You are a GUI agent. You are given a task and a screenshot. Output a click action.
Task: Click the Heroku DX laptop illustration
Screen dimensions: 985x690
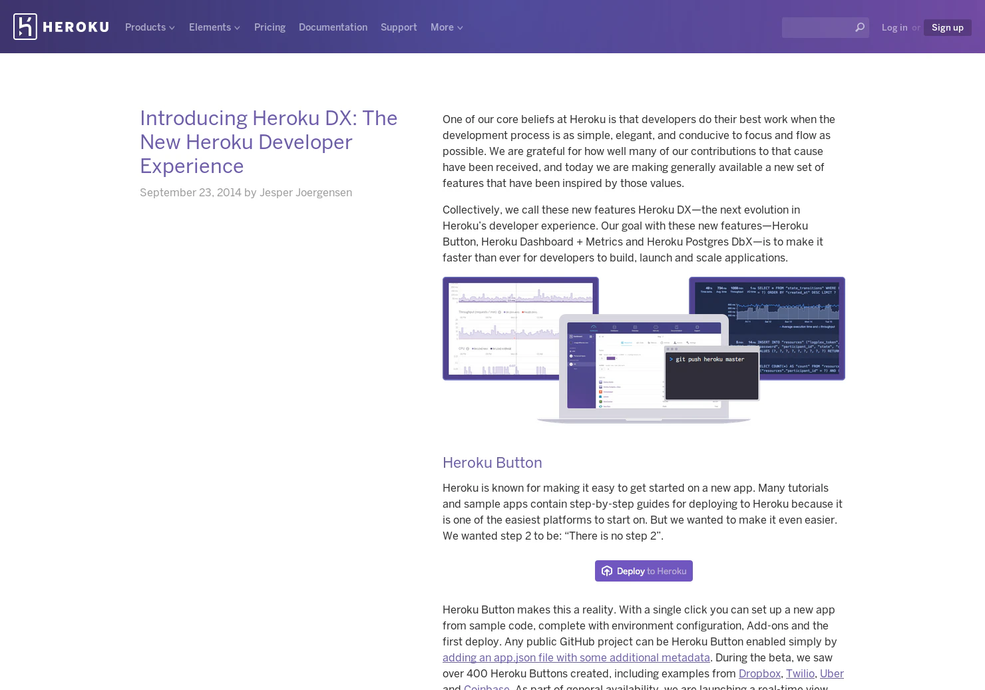(644, 351)
